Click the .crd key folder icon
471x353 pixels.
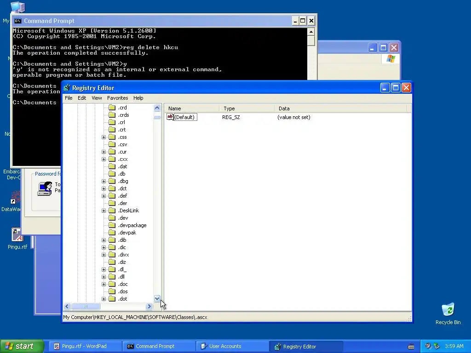point(112,108)
